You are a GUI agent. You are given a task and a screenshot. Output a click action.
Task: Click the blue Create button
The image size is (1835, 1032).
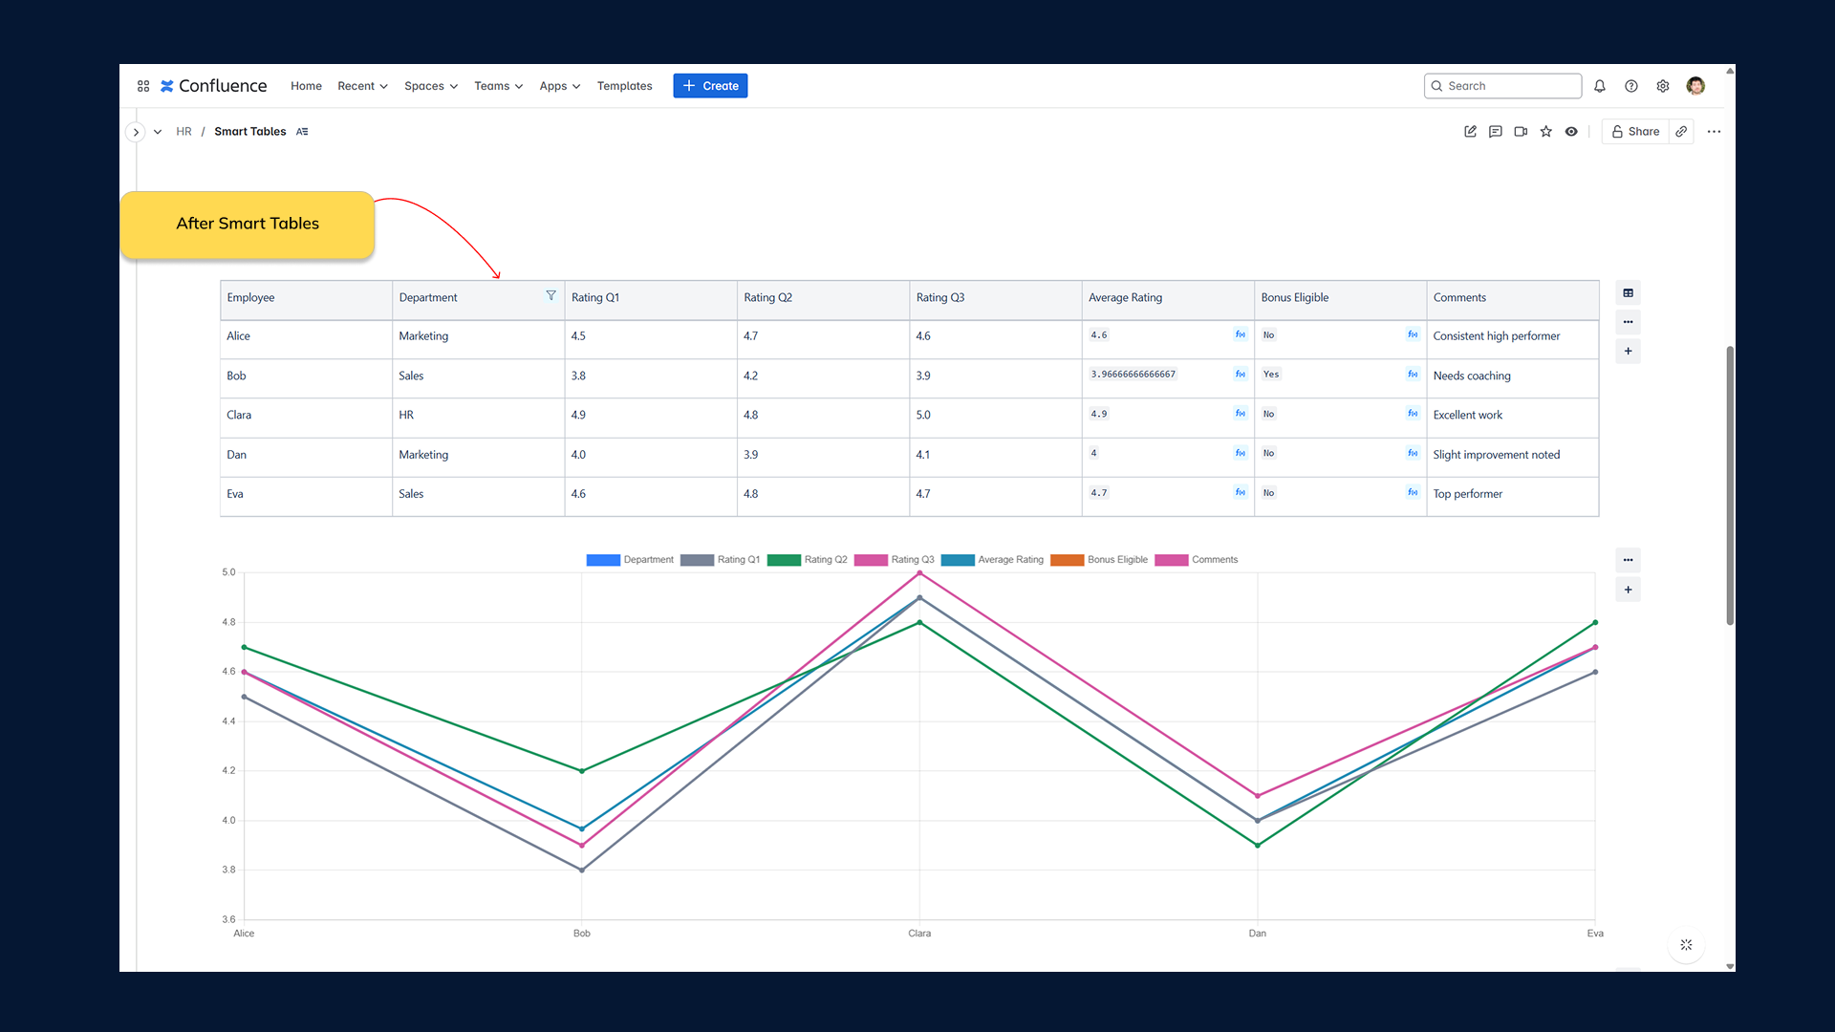click(710, 86)
